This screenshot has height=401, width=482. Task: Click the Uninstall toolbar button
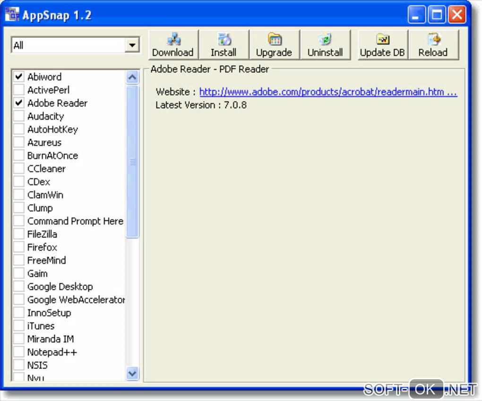pyautogui.click(x=325, y=45)
